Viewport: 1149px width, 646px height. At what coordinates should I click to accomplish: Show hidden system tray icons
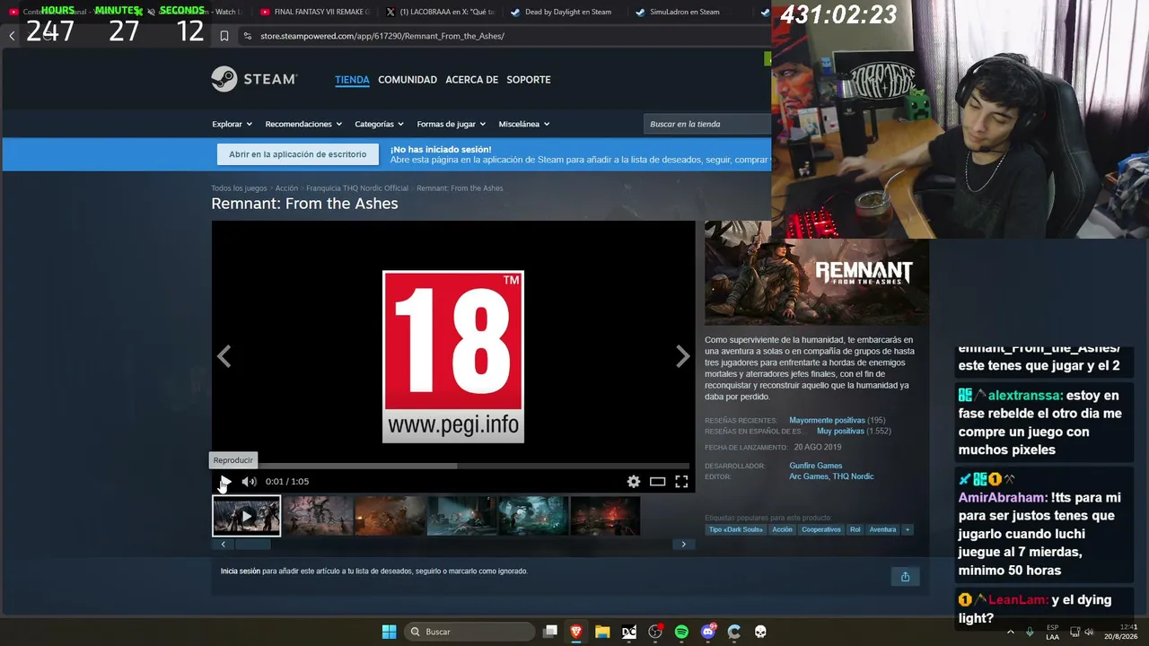[1011, 632]
